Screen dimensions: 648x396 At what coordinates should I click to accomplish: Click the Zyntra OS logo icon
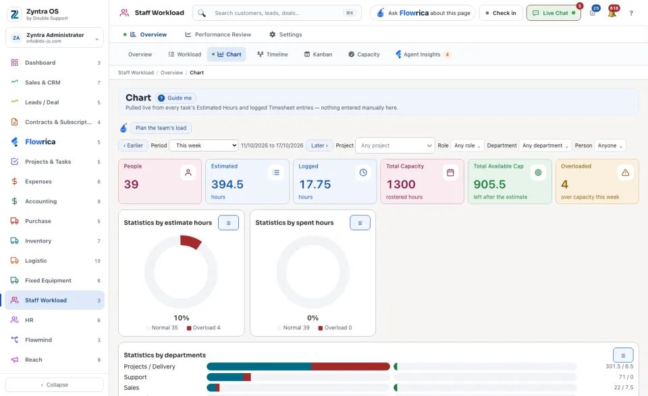click(15, 14)
